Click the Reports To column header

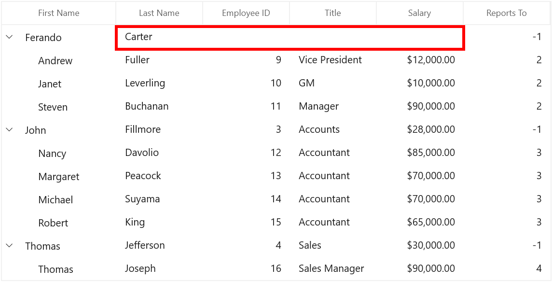coord(507,13)
